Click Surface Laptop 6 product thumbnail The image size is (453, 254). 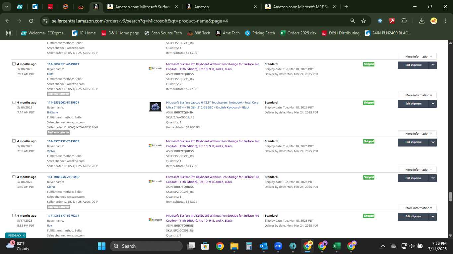tap(155, 107)
